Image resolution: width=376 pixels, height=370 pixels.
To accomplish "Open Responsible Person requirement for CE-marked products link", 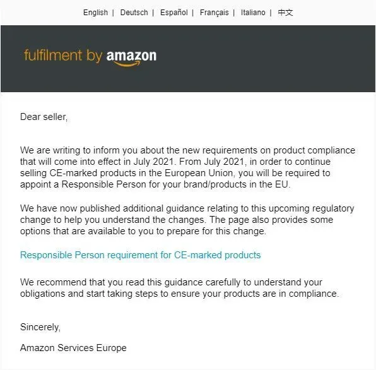I will (140, 255).
